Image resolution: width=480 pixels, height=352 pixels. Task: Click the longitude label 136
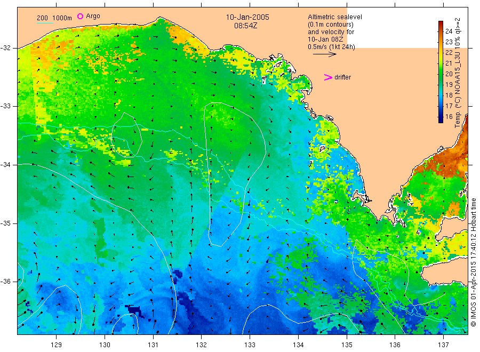coord(395,345)
